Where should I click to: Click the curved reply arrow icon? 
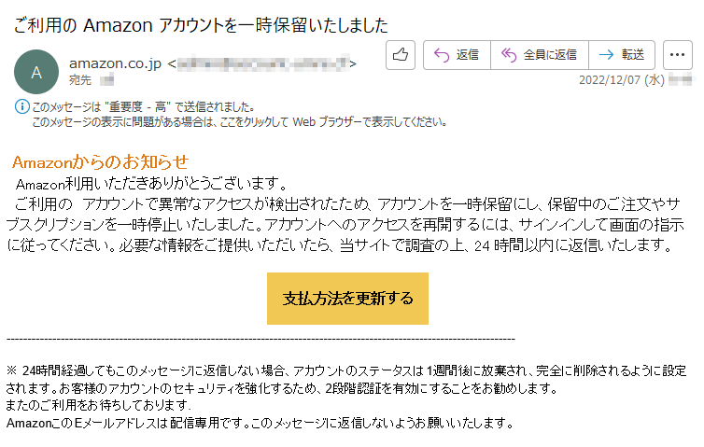(x=442, y=55)
